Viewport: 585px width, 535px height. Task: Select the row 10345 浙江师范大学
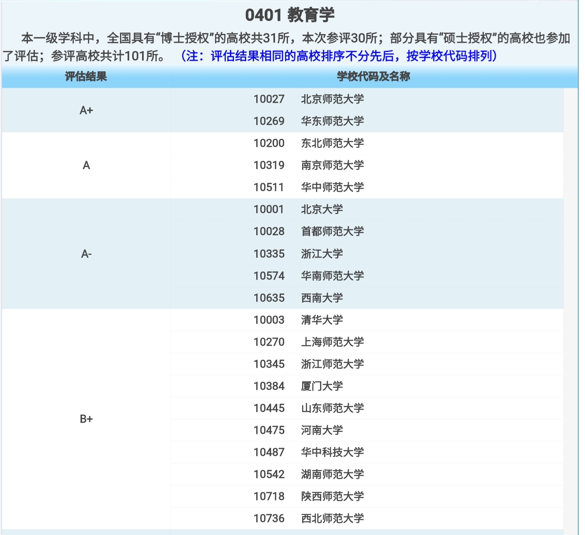367,364
